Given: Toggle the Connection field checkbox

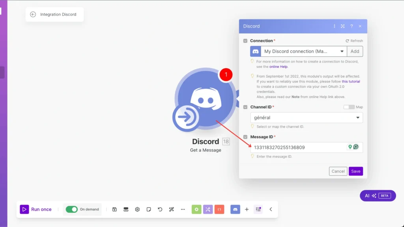Looking at the screenshot, I should tap(245, 41).
